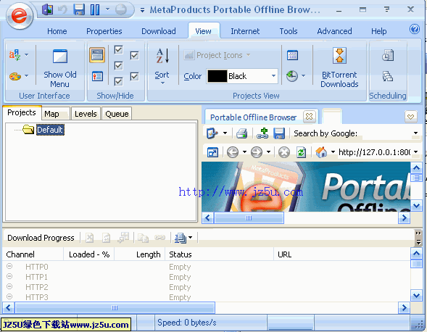Open the Search by Google dropdown arrow
The width and height of the screenshot is (427, 332).
[x=415, y=133]
